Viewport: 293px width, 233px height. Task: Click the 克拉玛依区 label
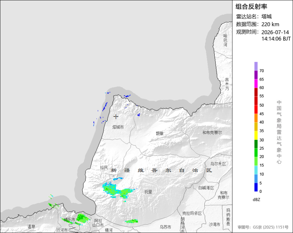(192, 213)
